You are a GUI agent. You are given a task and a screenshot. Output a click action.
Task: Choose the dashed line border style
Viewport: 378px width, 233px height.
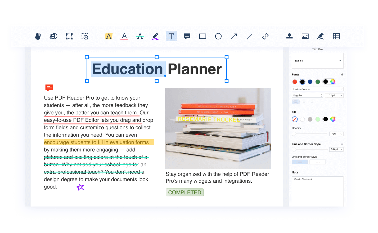pyautogui.click(x=318, y=162)
